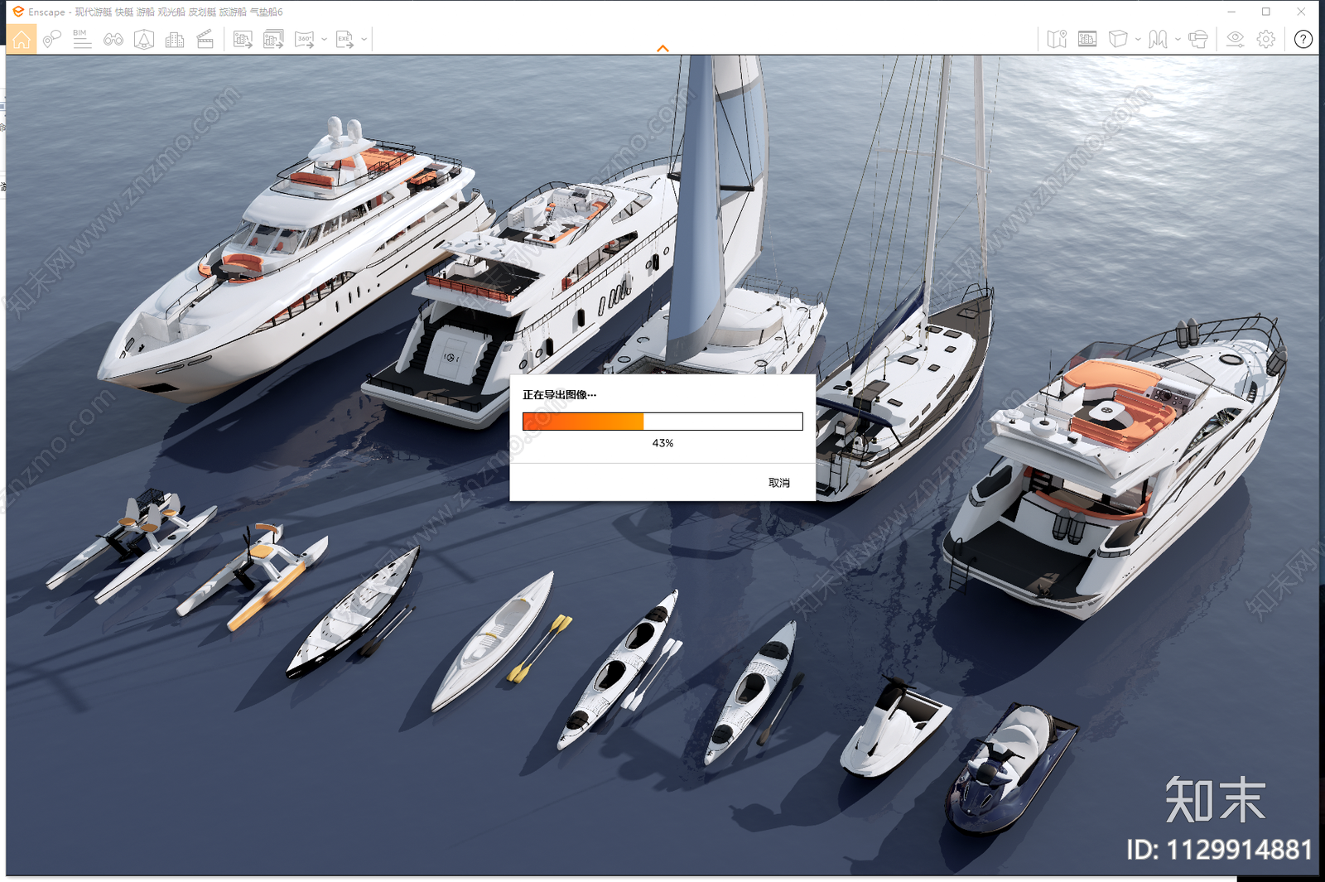Expand the EXE export dropdown arrow
The width and height of the screenshot is (1325, 882).
click(364, 39)
